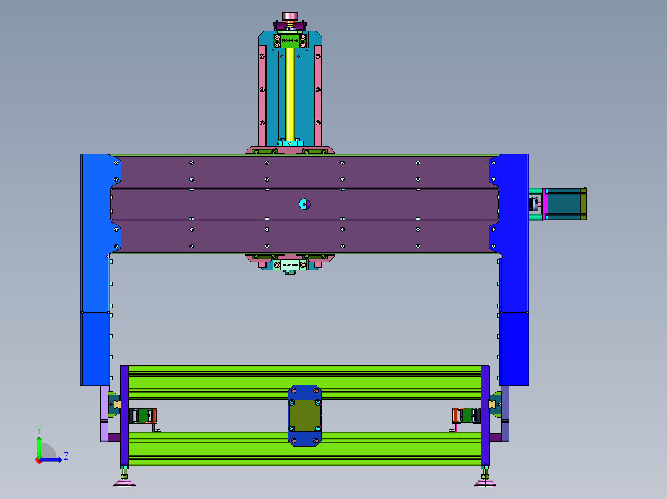
Task: Select the upper green aluminum extrusion
Action: pos(304,382)
